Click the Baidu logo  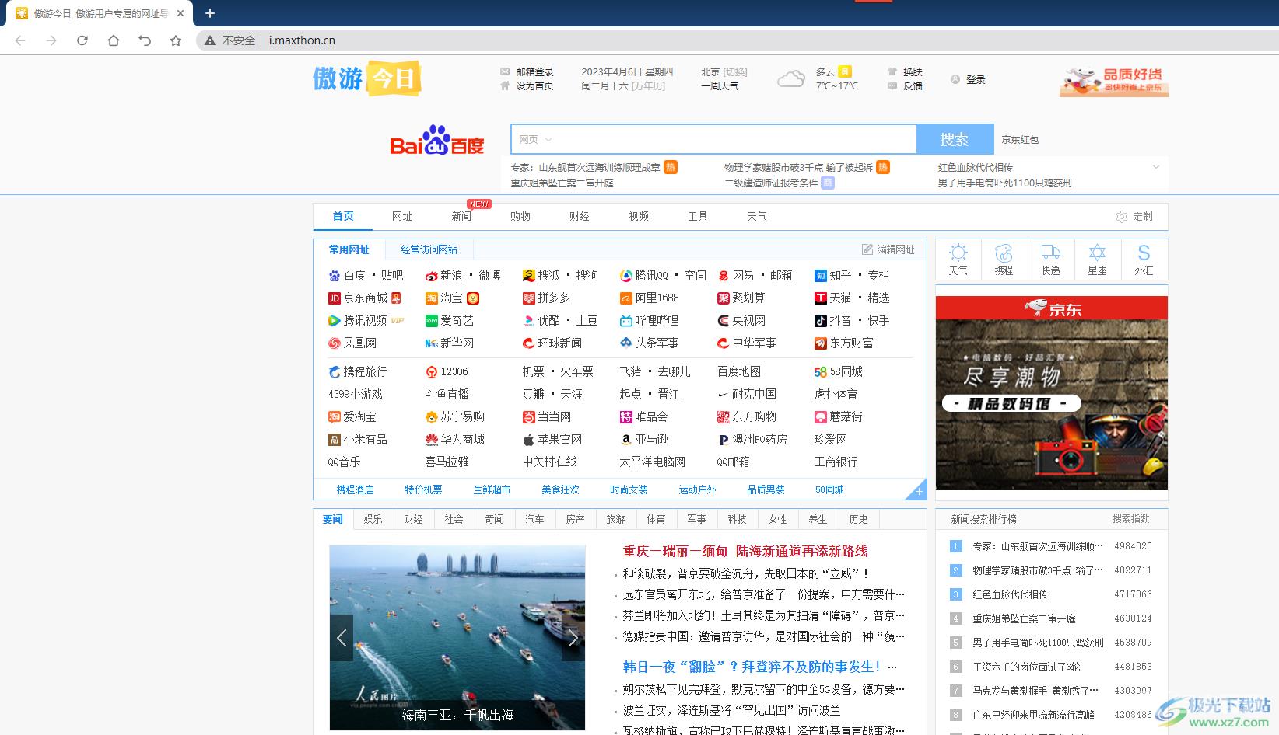(437, 141)
